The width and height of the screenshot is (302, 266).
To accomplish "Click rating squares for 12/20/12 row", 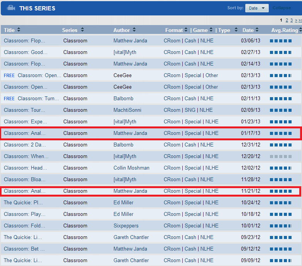I will pyautogui.click(x=281, y=157).
